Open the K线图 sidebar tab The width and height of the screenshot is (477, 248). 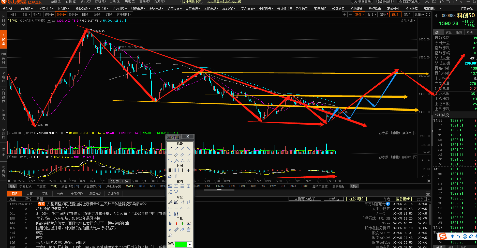tap(3, 39)
